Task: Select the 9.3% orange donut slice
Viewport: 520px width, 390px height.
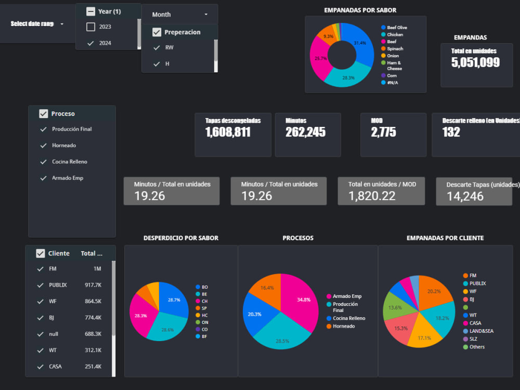Action: (x=328, y=35)
